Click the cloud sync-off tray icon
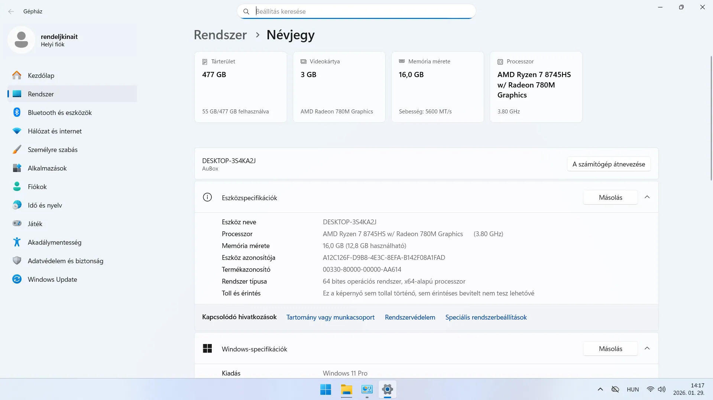 pyautogui.click(x=615, y=389)
